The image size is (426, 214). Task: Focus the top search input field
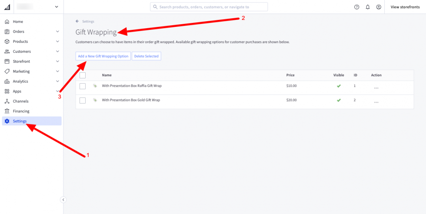pos(211,7)
